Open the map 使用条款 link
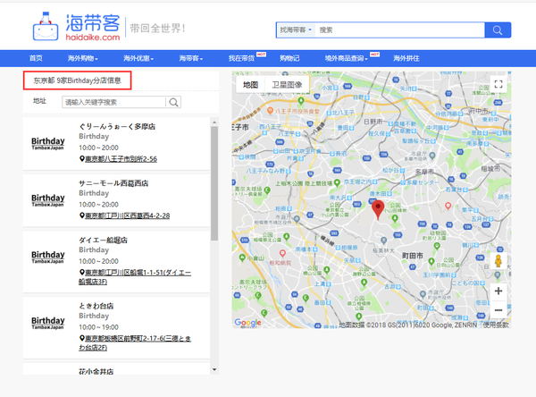The height and width of the screenshot is (397, 536). pos(496,325)
